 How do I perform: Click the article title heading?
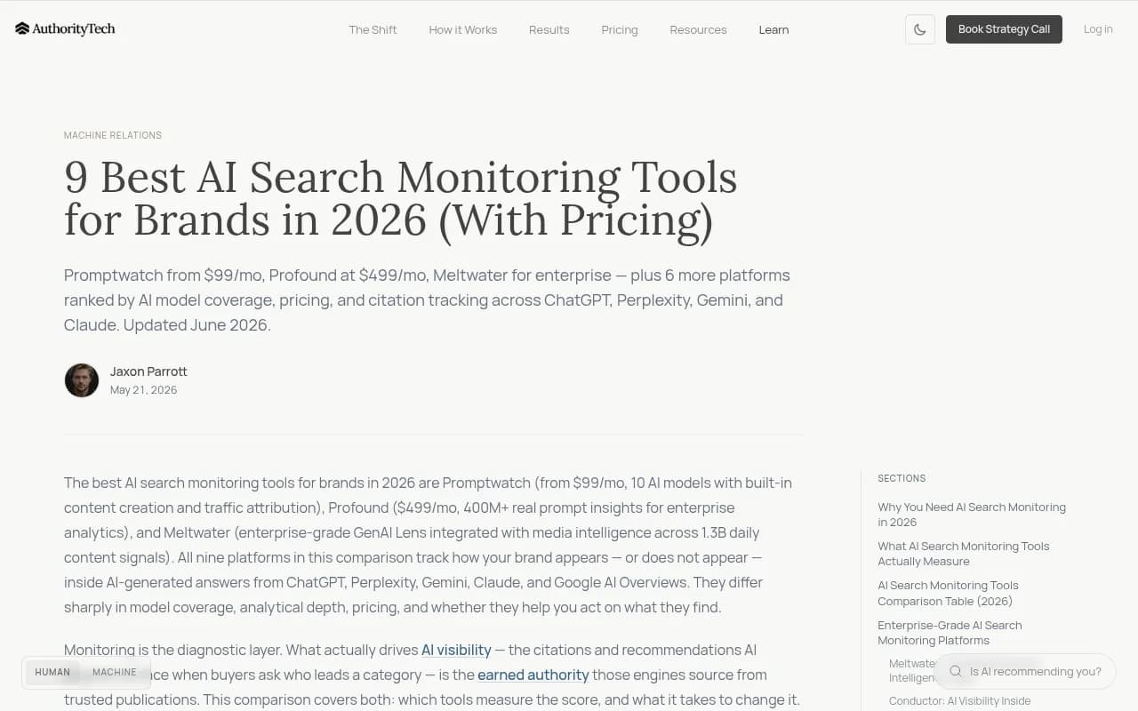tap(401, 198)
